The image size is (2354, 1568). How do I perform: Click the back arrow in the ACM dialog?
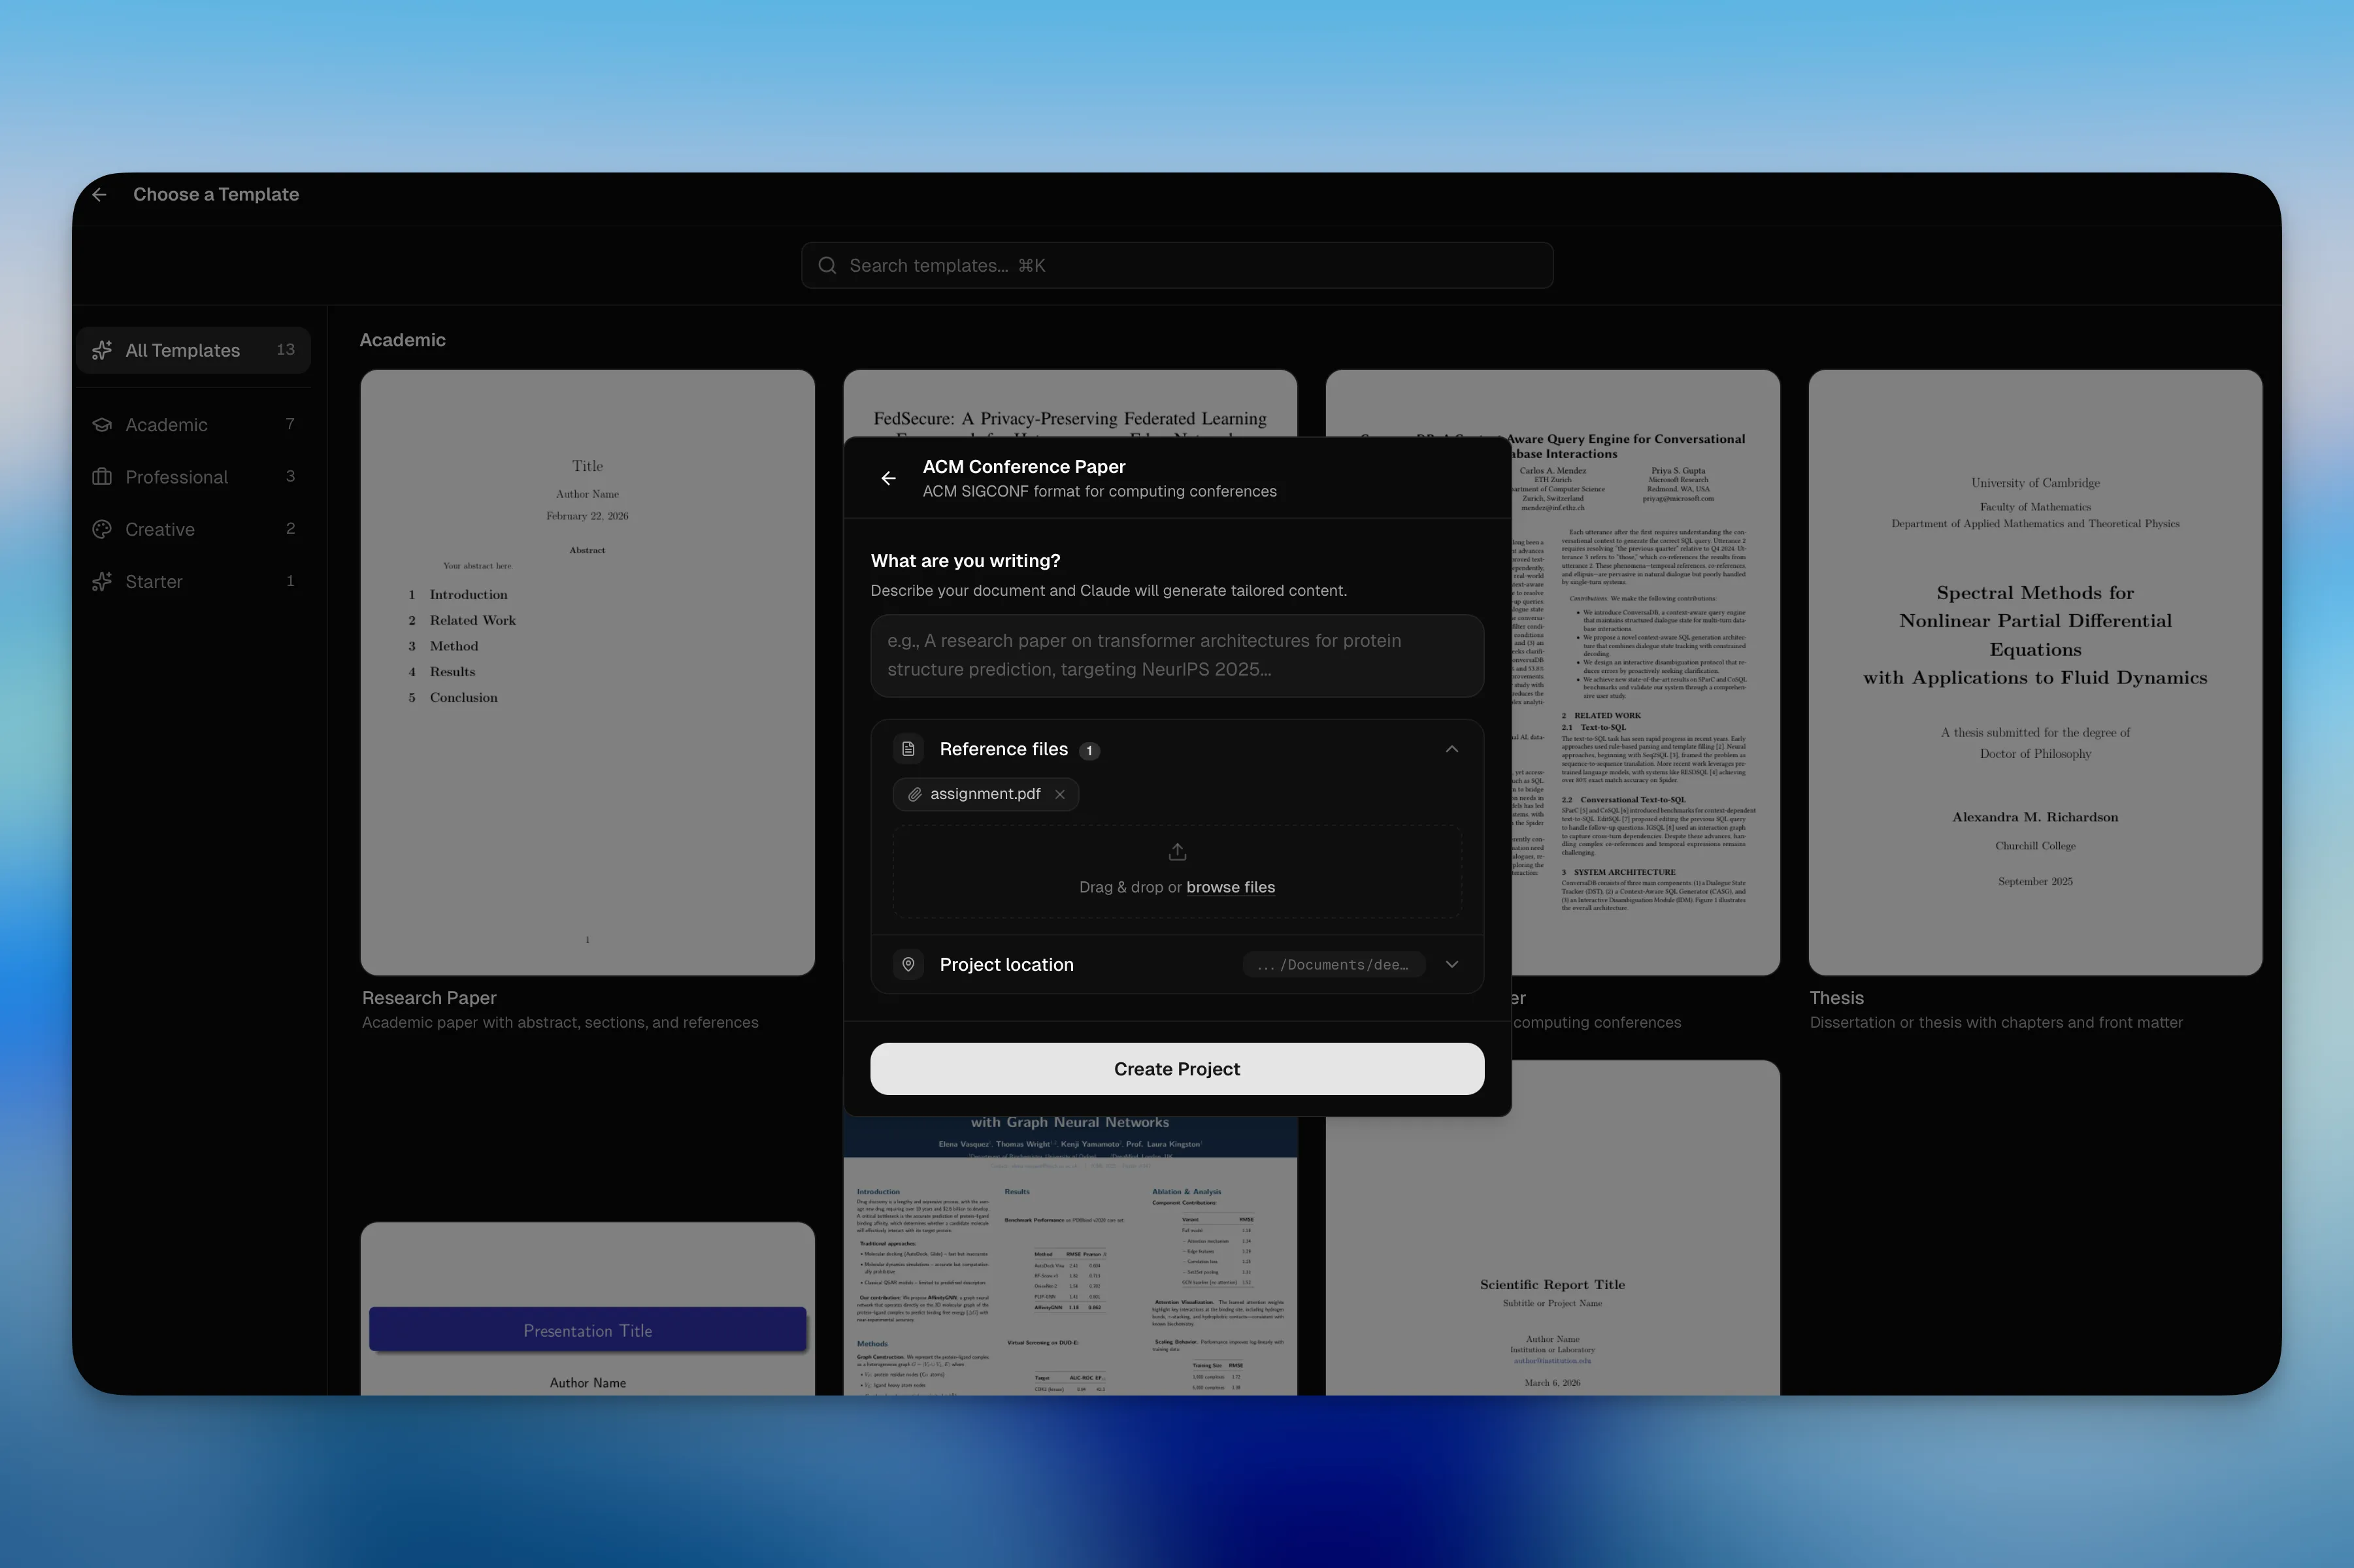click(x=888, y=478)
